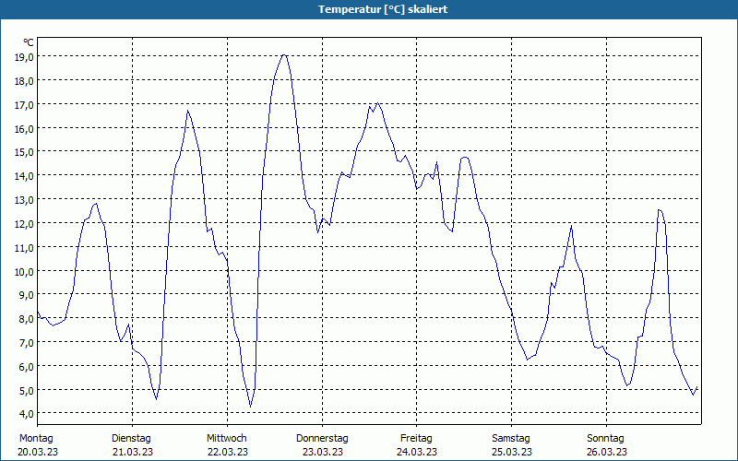The height and width of the screenshot is (461, 738).
Task: Select the Montag 20.03.23 axis label
Action: point(38,445)
